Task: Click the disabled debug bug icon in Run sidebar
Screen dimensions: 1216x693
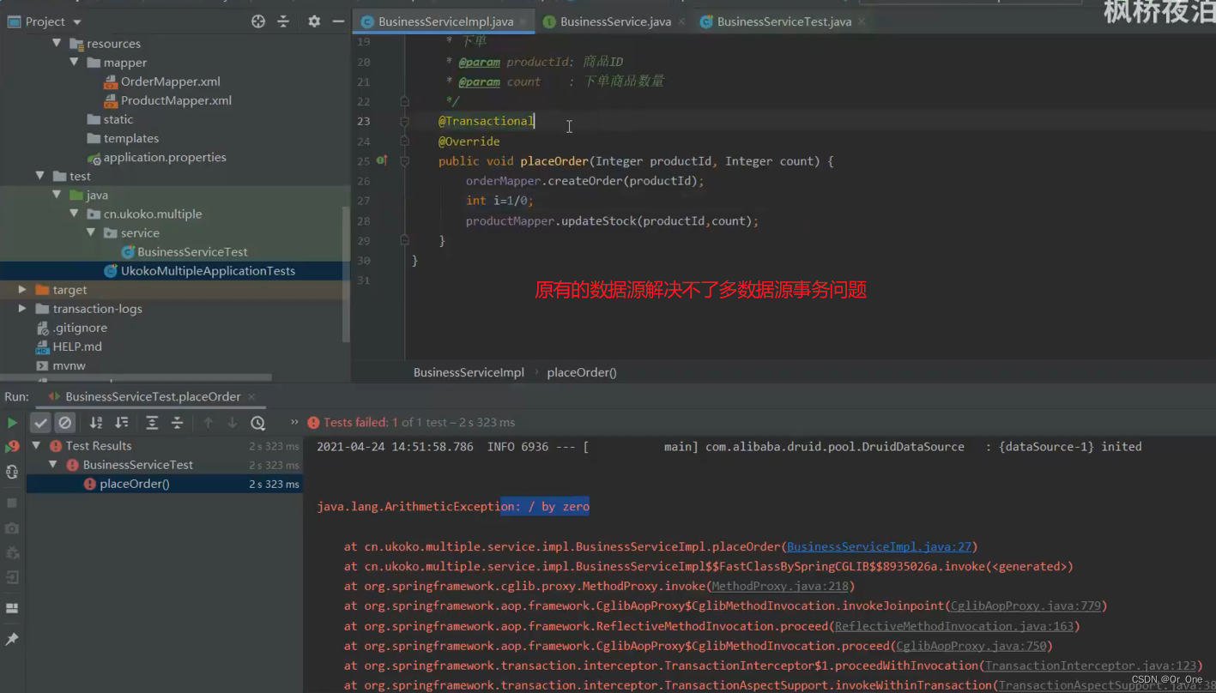Action: (x=12, y=553)
